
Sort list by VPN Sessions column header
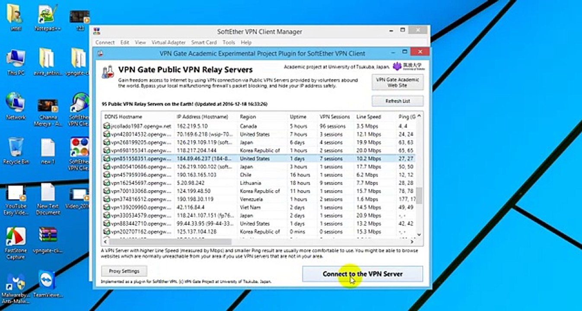tap(336, 117)
